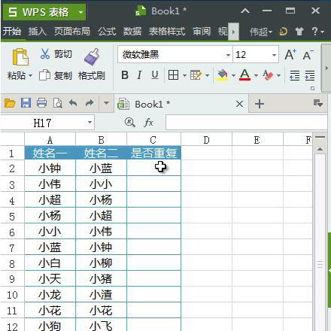Image resolution: width=331 pixels, height=331 pixels.
Task: Open the 审阅 ribbon tab
Action: [x=202, y=32]
